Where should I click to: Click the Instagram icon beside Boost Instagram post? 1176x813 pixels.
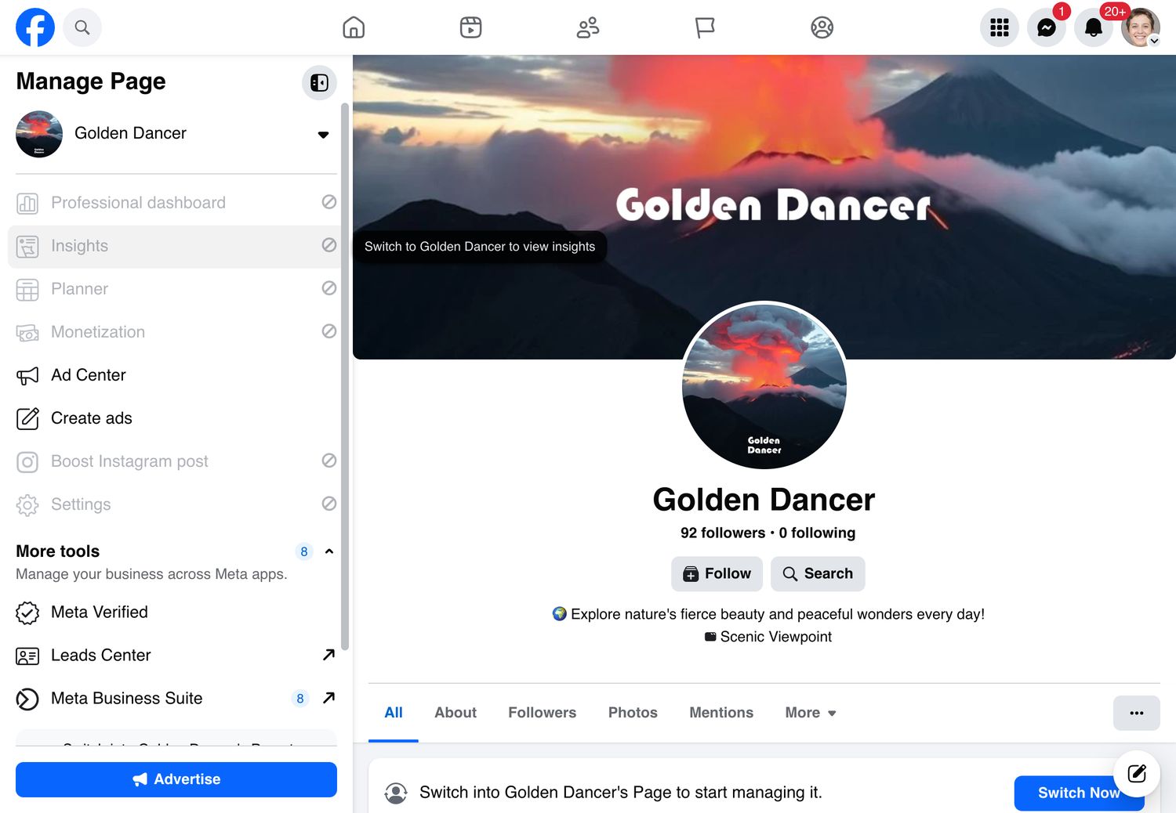(27, 462)
